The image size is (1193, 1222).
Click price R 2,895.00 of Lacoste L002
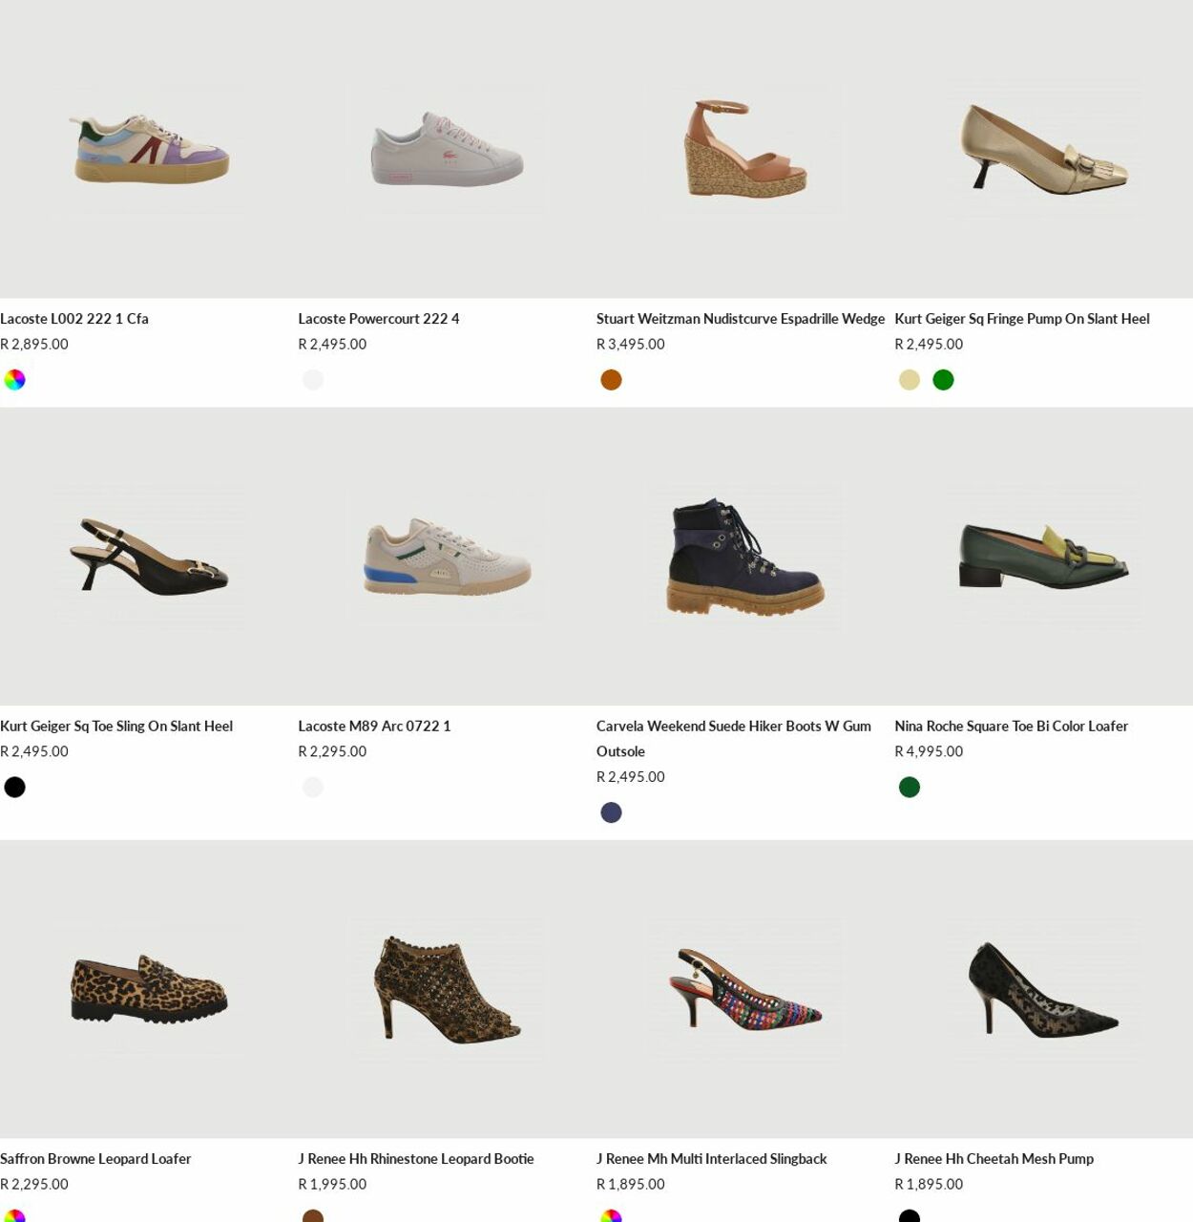(x=34, y=345)
